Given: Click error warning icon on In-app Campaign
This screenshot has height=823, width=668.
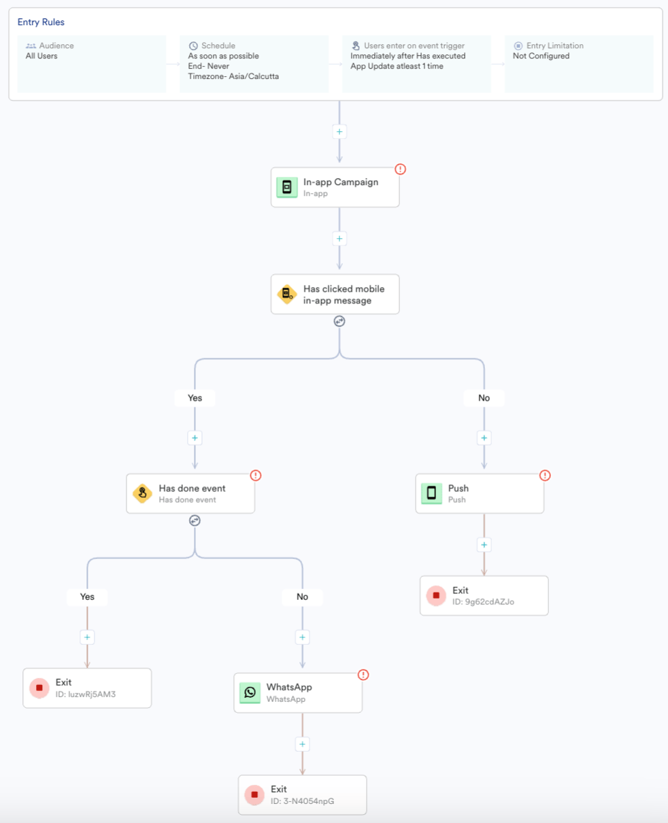Looking at the screenshot, I should pyautogui.click(x=400, y=169).
